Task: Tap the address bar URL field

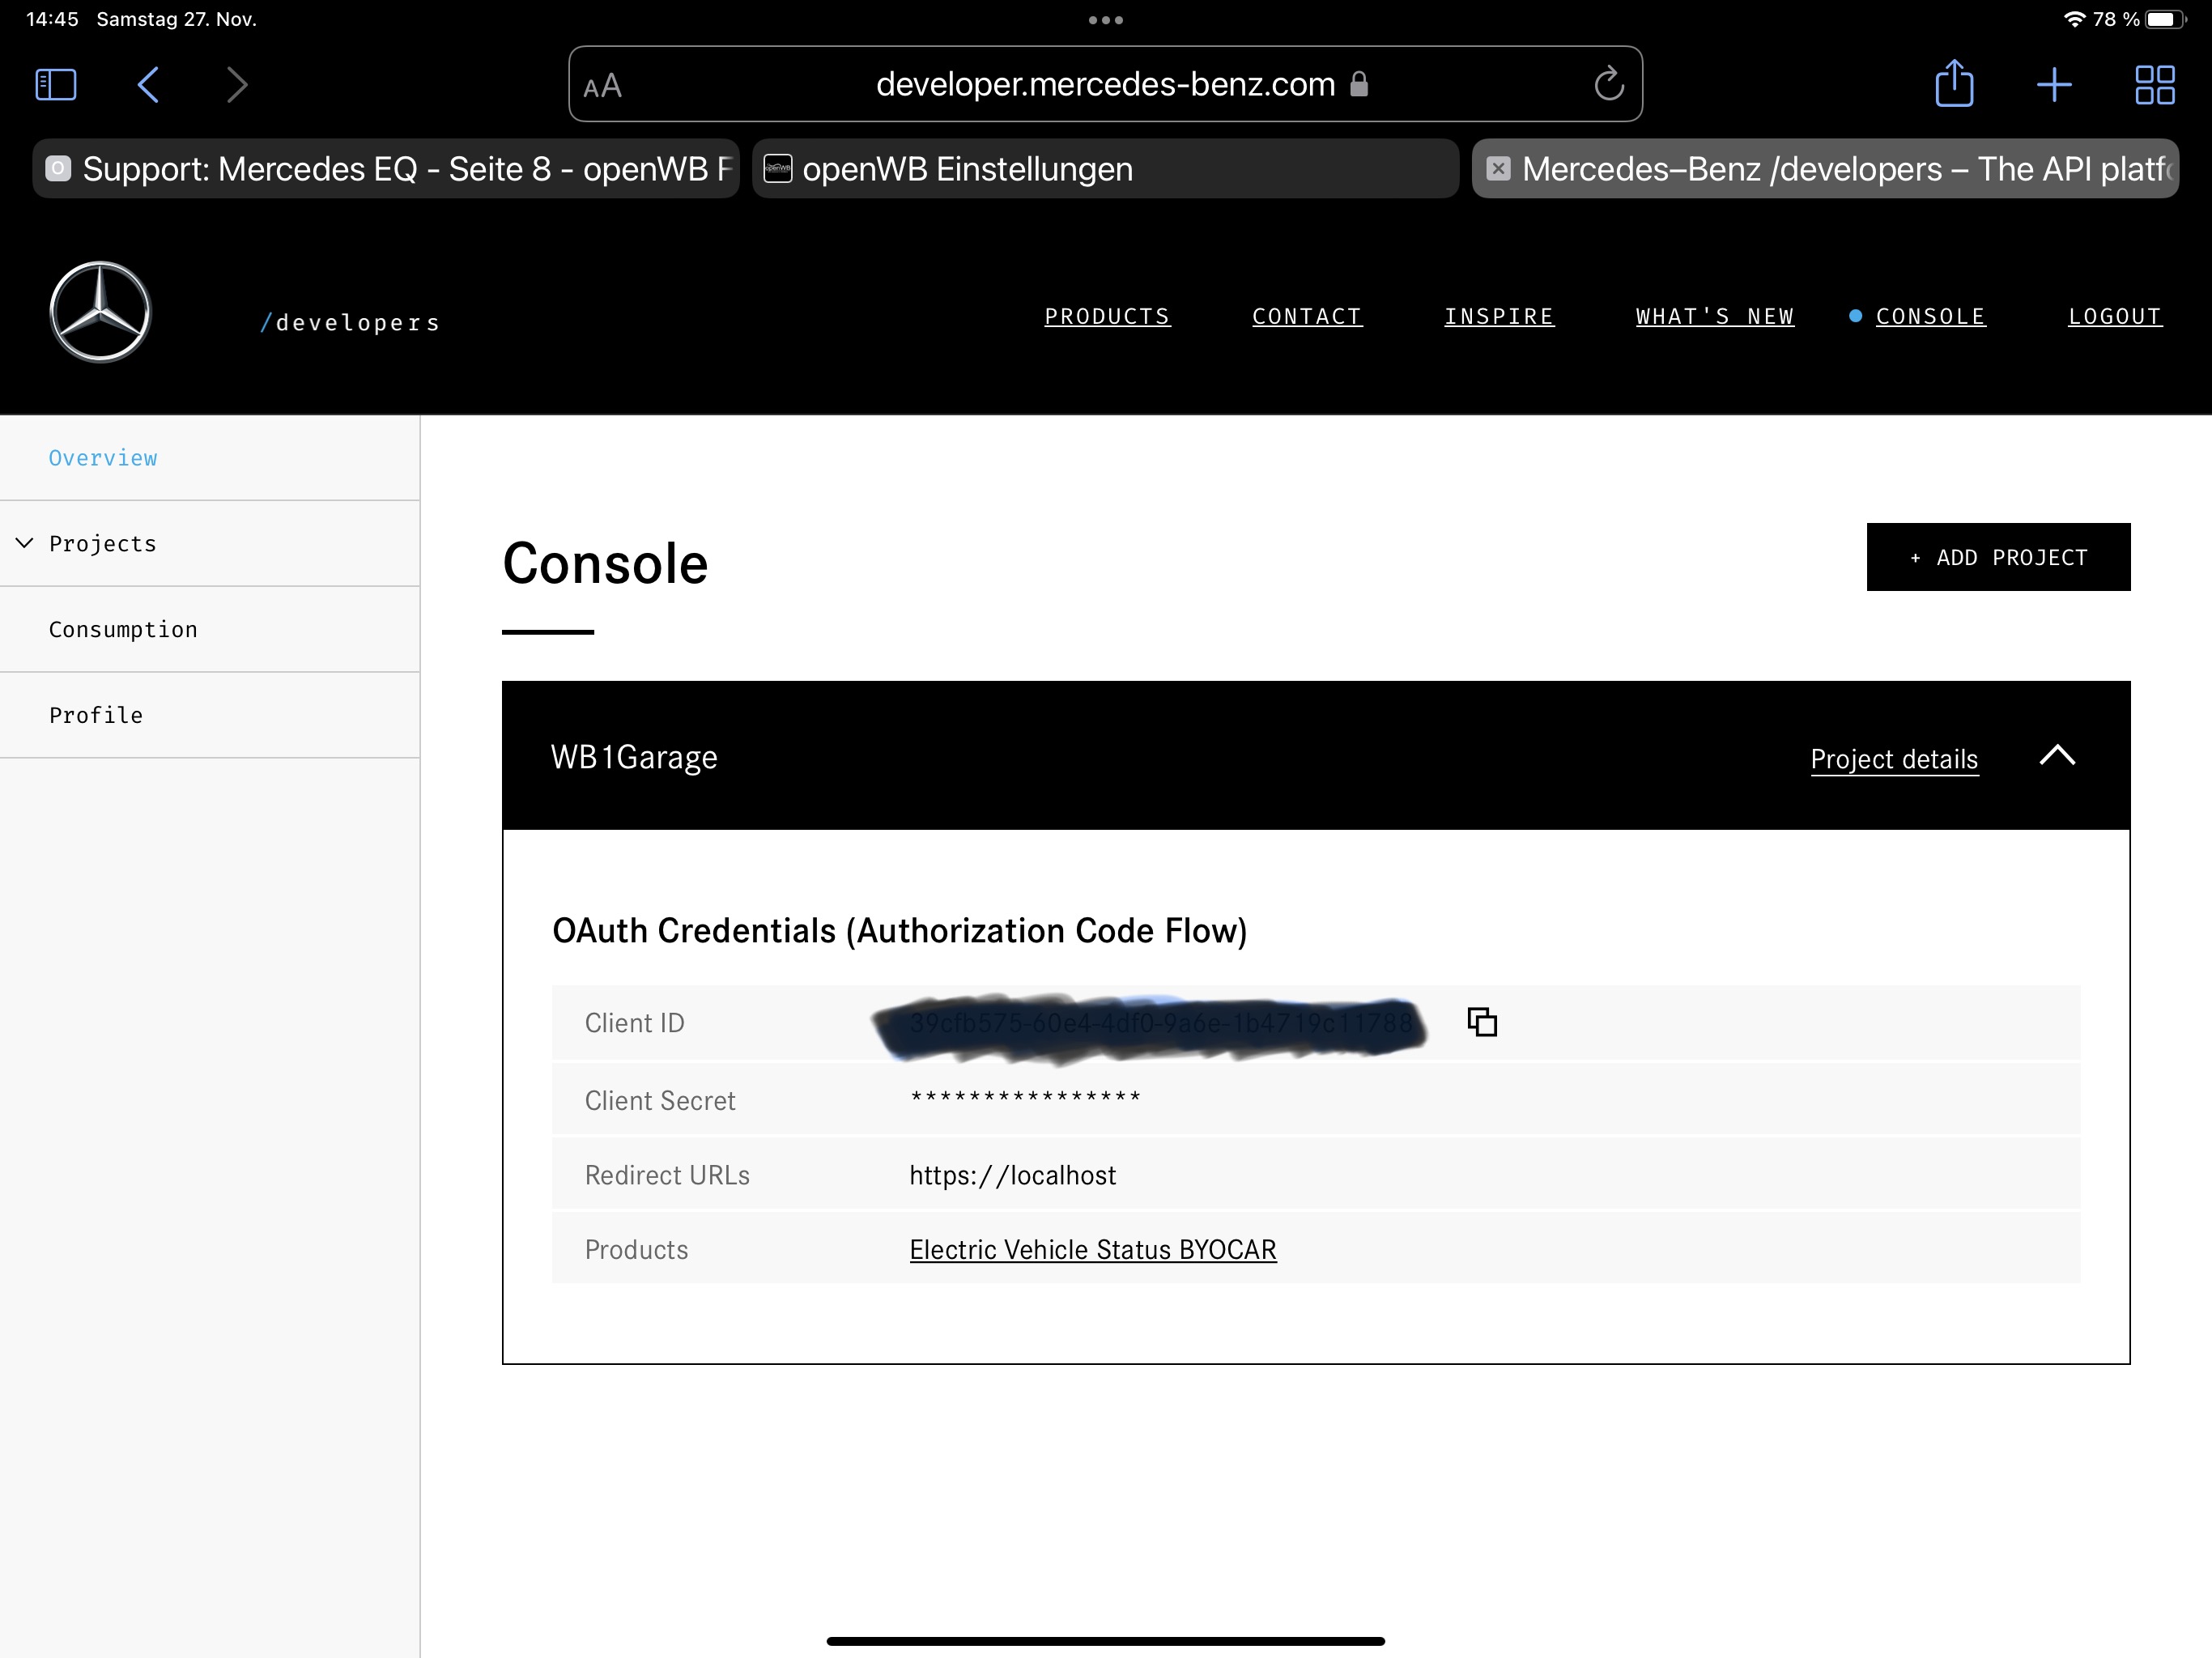Action: (x=1104, y=85)
